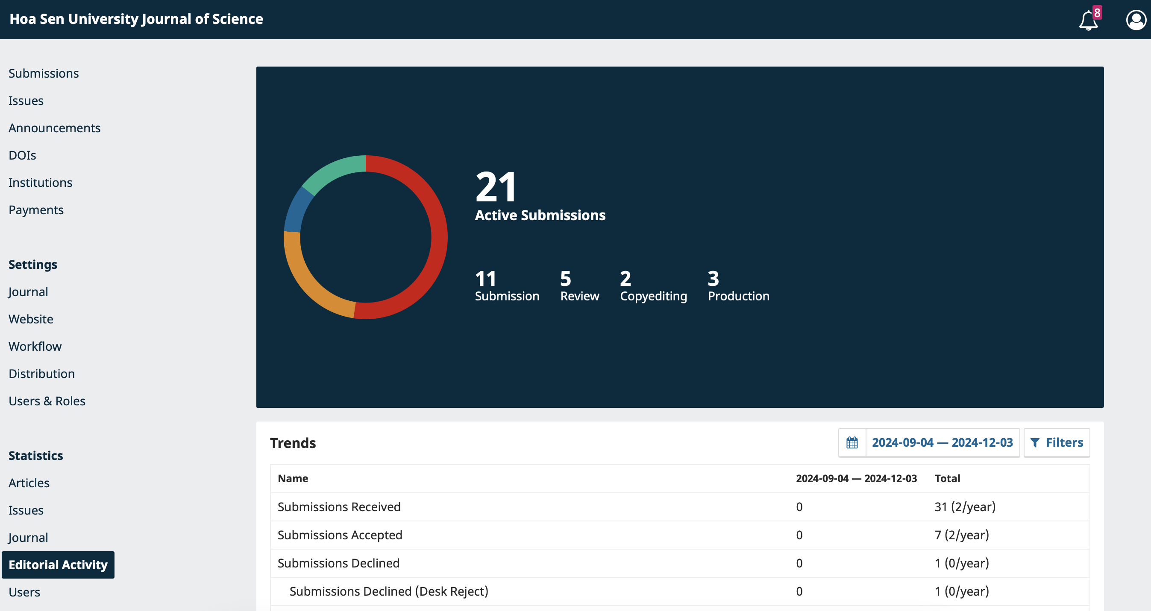The image size is (1151, 611).
Task: Open Users & Roles settings
Action: [x=47, y=400]
